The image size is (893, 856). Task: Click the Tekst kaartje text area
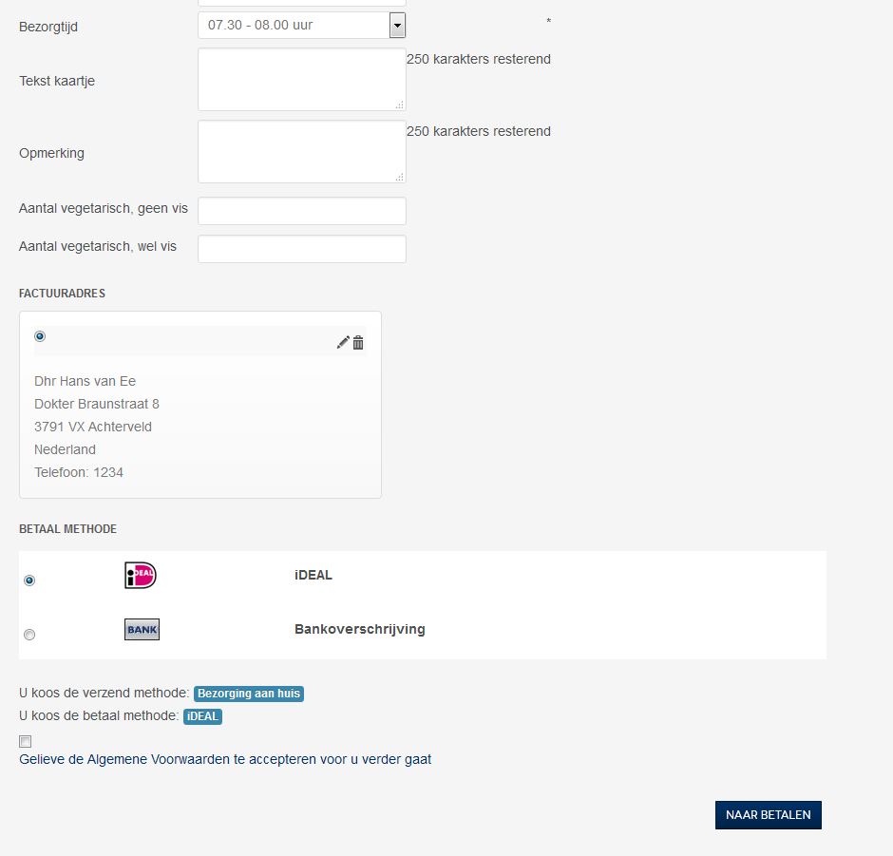tap(301, 80)
